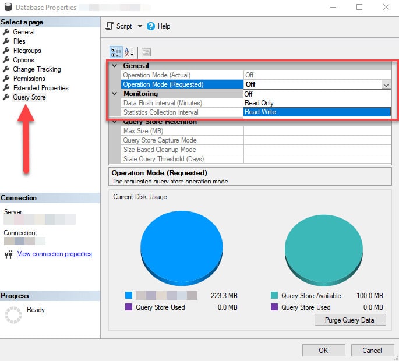399x361 pixels.
Task: Open the Change Tracking page
Action: 37,69
